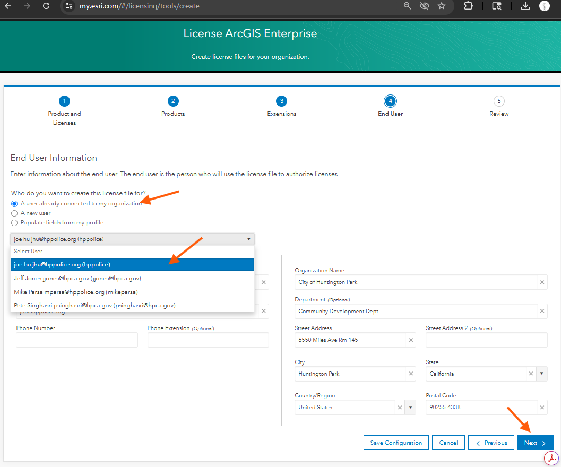The height and width of the screenshot is (467, 561).
Task: Select 'A user already connected to my organization'
Action: click(14, 204)
